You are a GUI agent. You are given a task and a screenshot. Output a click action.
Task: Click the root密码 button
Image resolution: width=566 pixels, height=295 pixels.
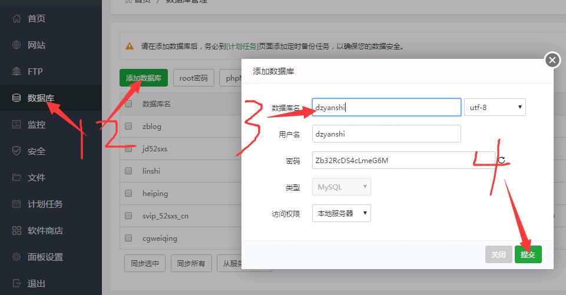(194, 78)
